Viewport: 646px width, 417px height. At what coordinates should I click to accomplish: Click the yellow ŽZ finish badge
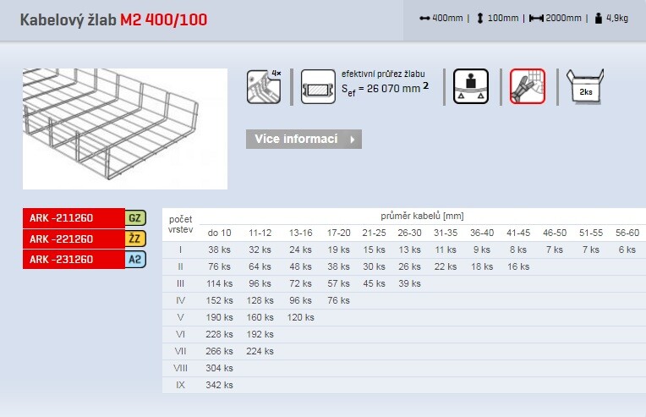[x=135, y=239]
